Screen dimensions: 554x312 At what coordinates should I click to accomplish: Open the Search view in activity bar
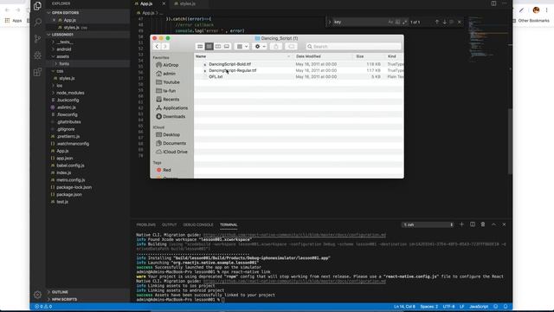pos(37,23)
